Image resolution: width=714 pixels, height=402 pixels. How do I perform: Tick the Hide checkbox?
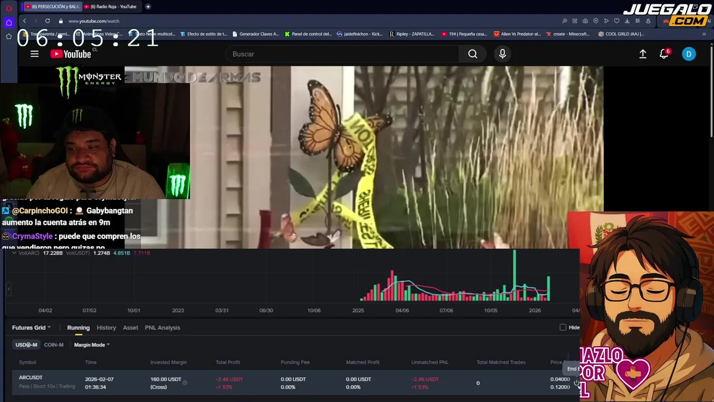click(x=563, y=327)
